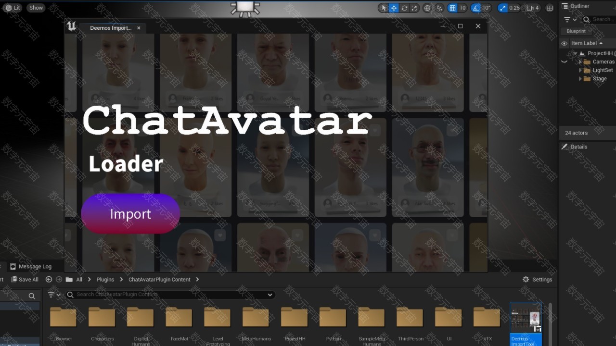This screenshot has width=616, height=346.
Task: Select the Python folder
Action: (x=333, y=324)
